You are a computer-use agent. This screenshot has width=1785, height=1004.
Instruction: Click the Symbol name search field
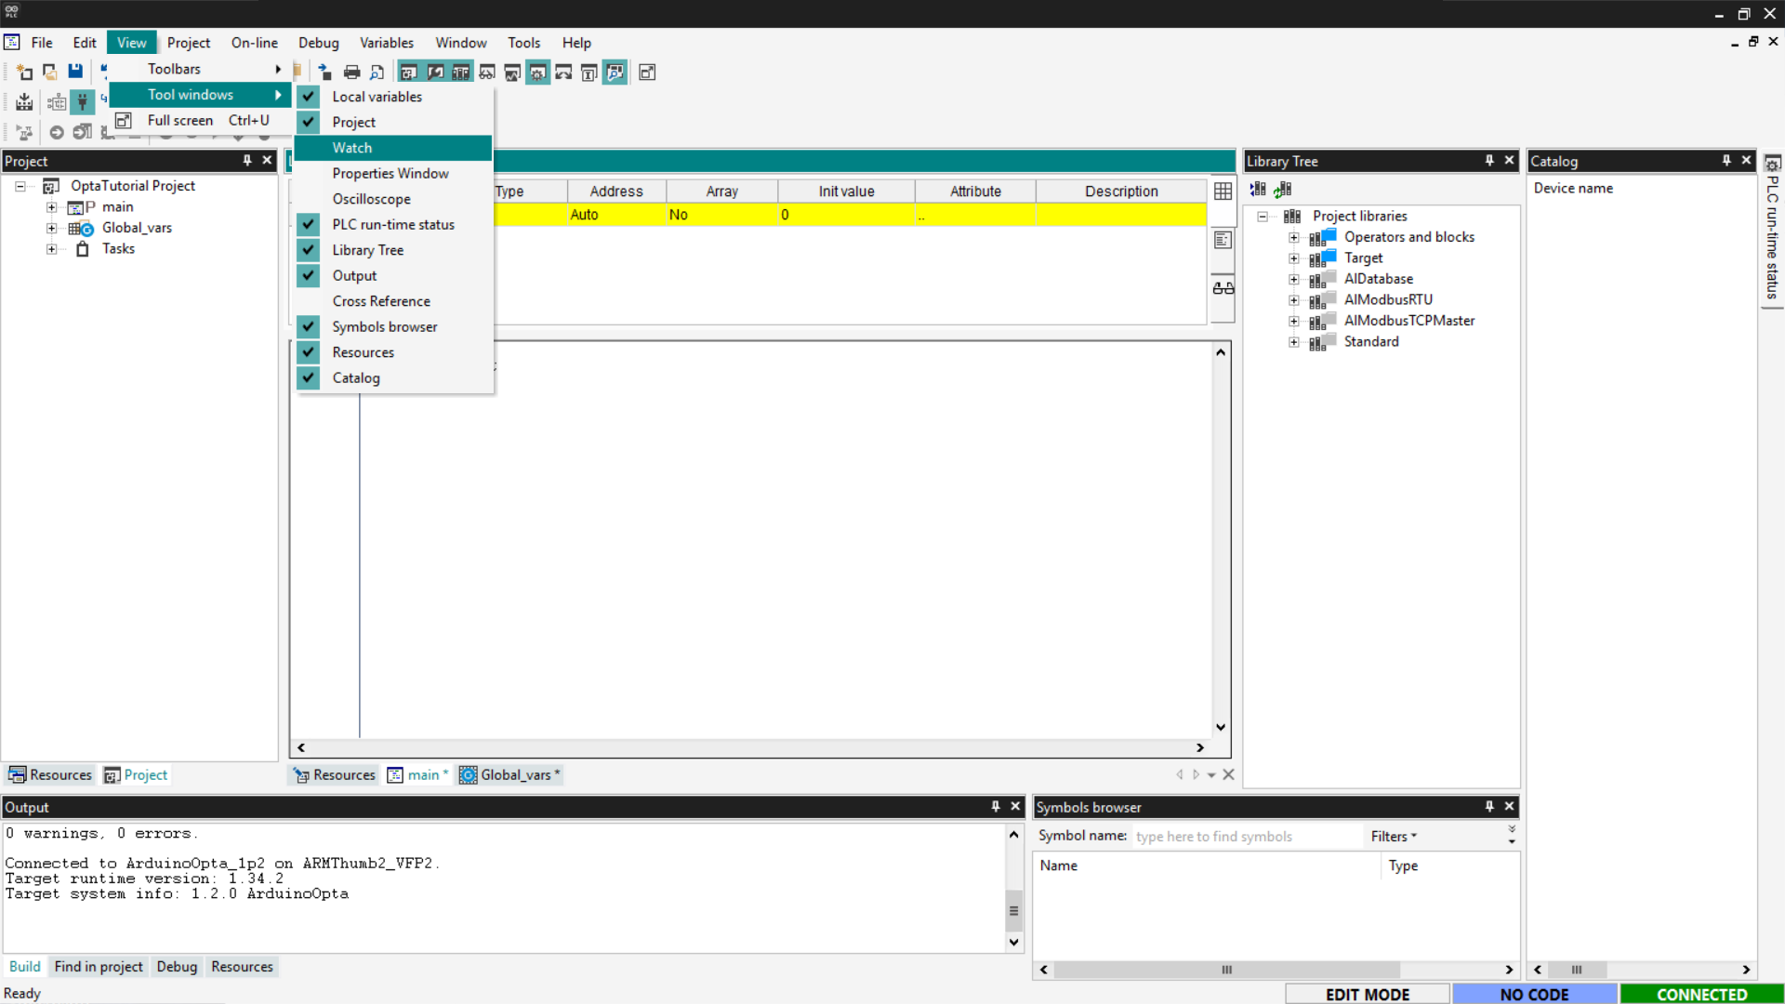click(1246, 837)
